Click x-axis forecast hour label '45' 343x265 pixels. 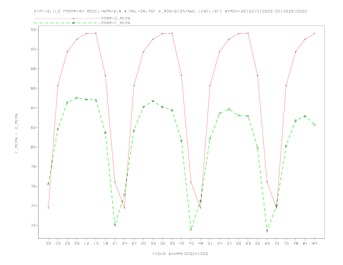[191, 243]
